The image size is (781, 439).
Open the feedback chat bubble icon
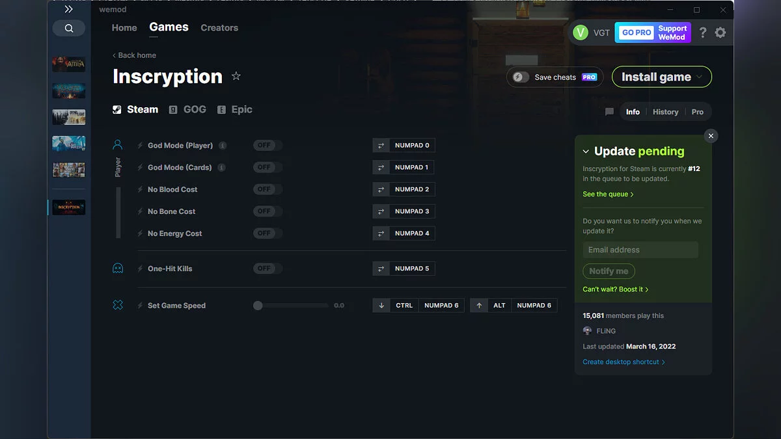tap(609, 111)
